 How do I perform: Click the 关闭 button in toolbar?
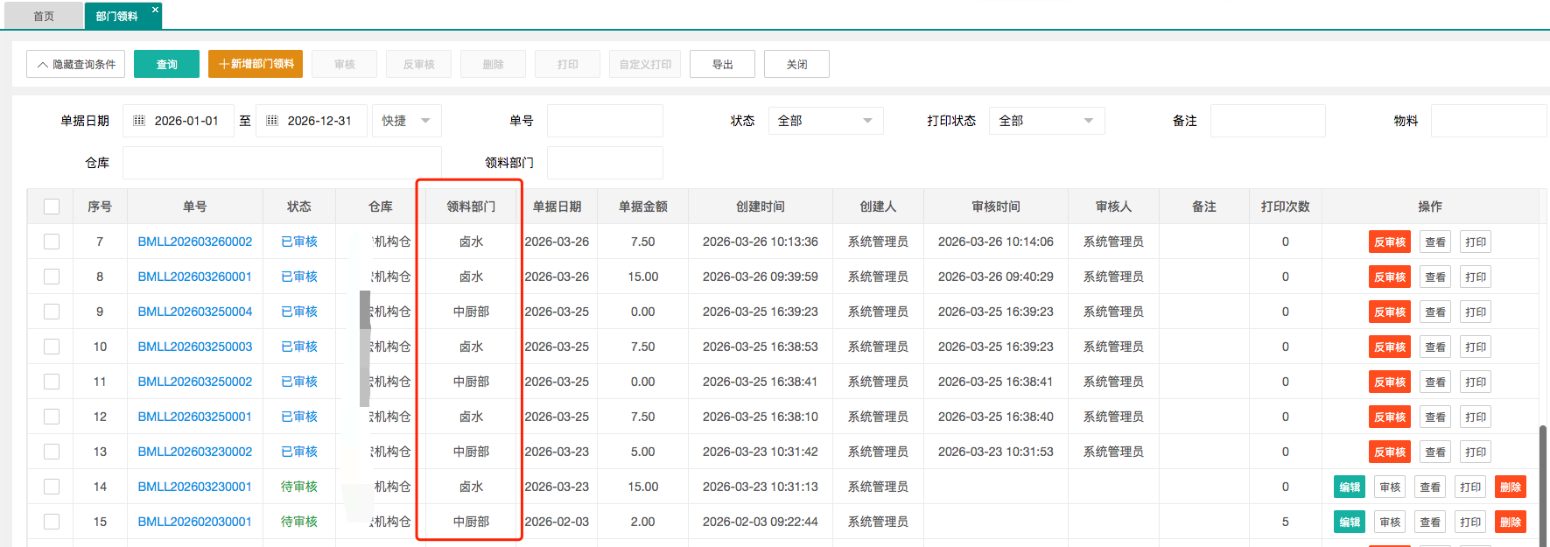(796, 64)
